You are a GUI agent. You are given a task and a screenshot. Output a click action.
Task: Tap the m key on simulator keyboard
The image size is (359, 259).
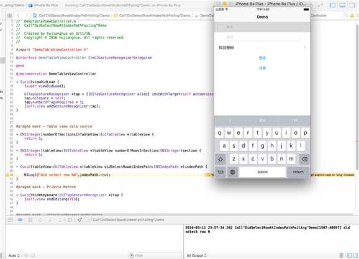pos(291,159)
